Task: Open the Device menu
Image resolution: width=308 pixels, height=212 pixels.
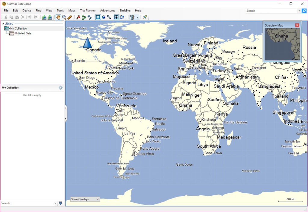Action: coord(27,11)
